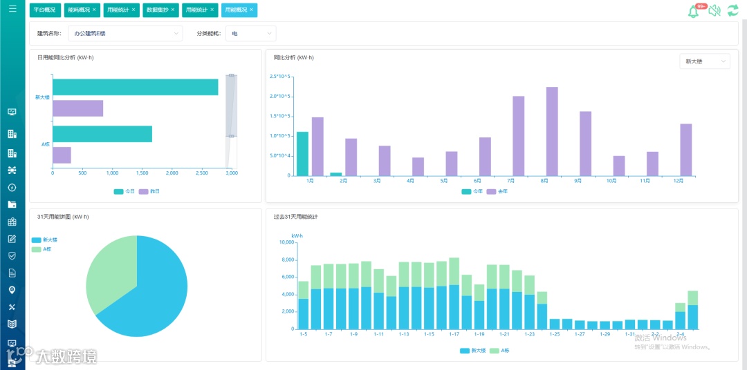Click the green refresh arrows icon

point(732,10)
